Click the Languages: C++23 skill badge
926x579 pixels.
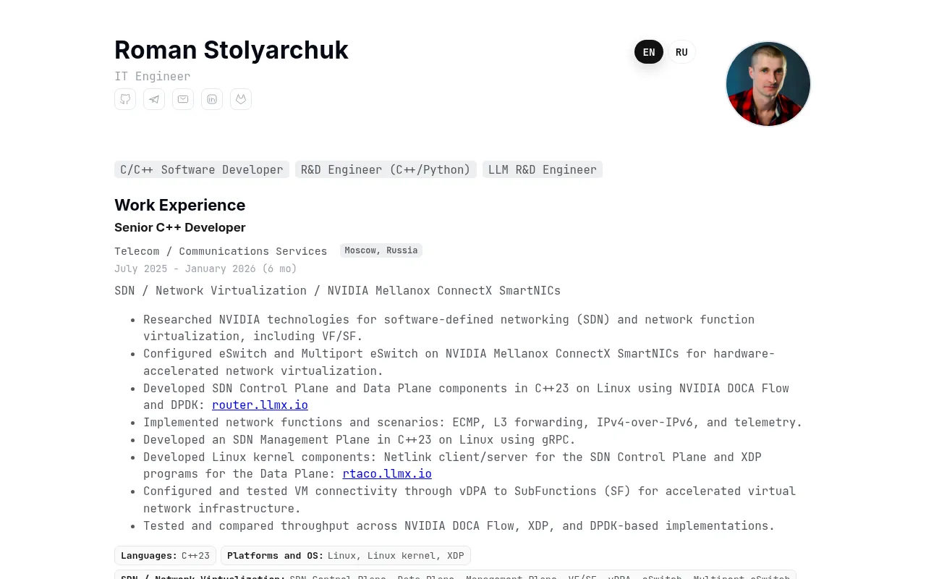165,556
